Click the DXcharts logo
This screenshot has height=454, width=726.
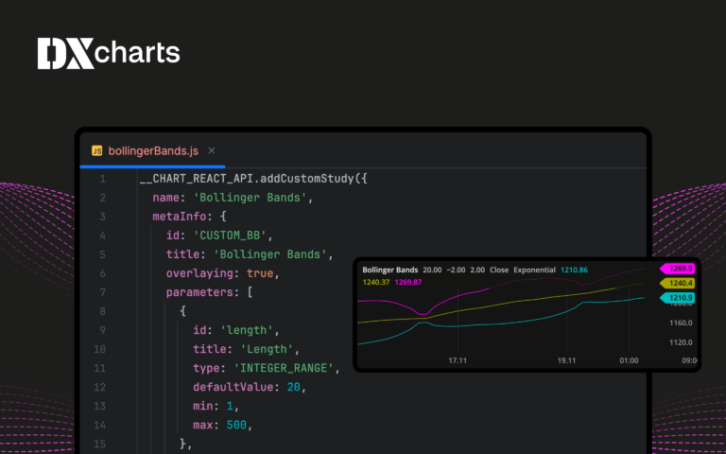tap(109, 53)
